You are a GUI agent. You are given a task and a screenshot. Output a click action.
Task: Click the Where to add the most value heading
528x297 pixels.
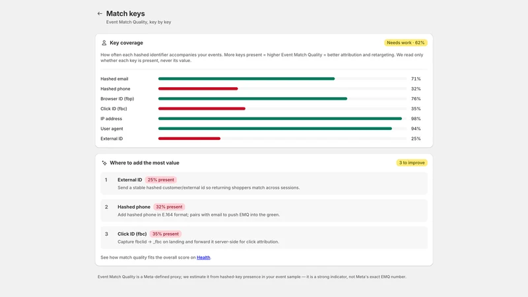(x=145, y=162)
